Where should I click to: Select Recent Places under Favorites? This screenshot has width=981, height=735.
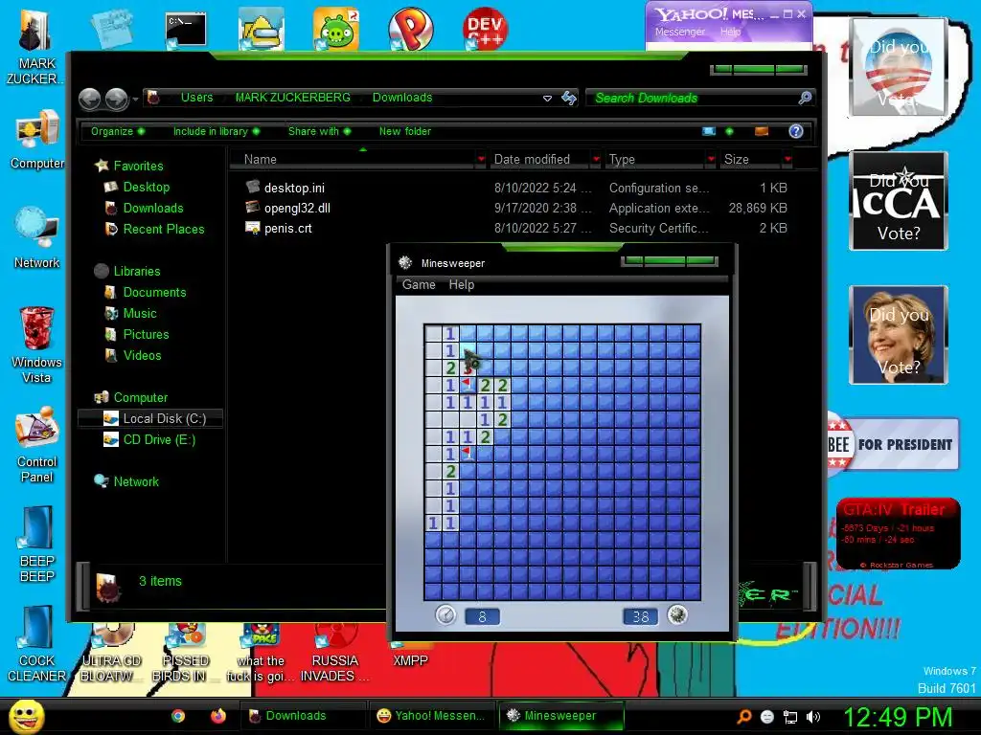coord(163,230)
